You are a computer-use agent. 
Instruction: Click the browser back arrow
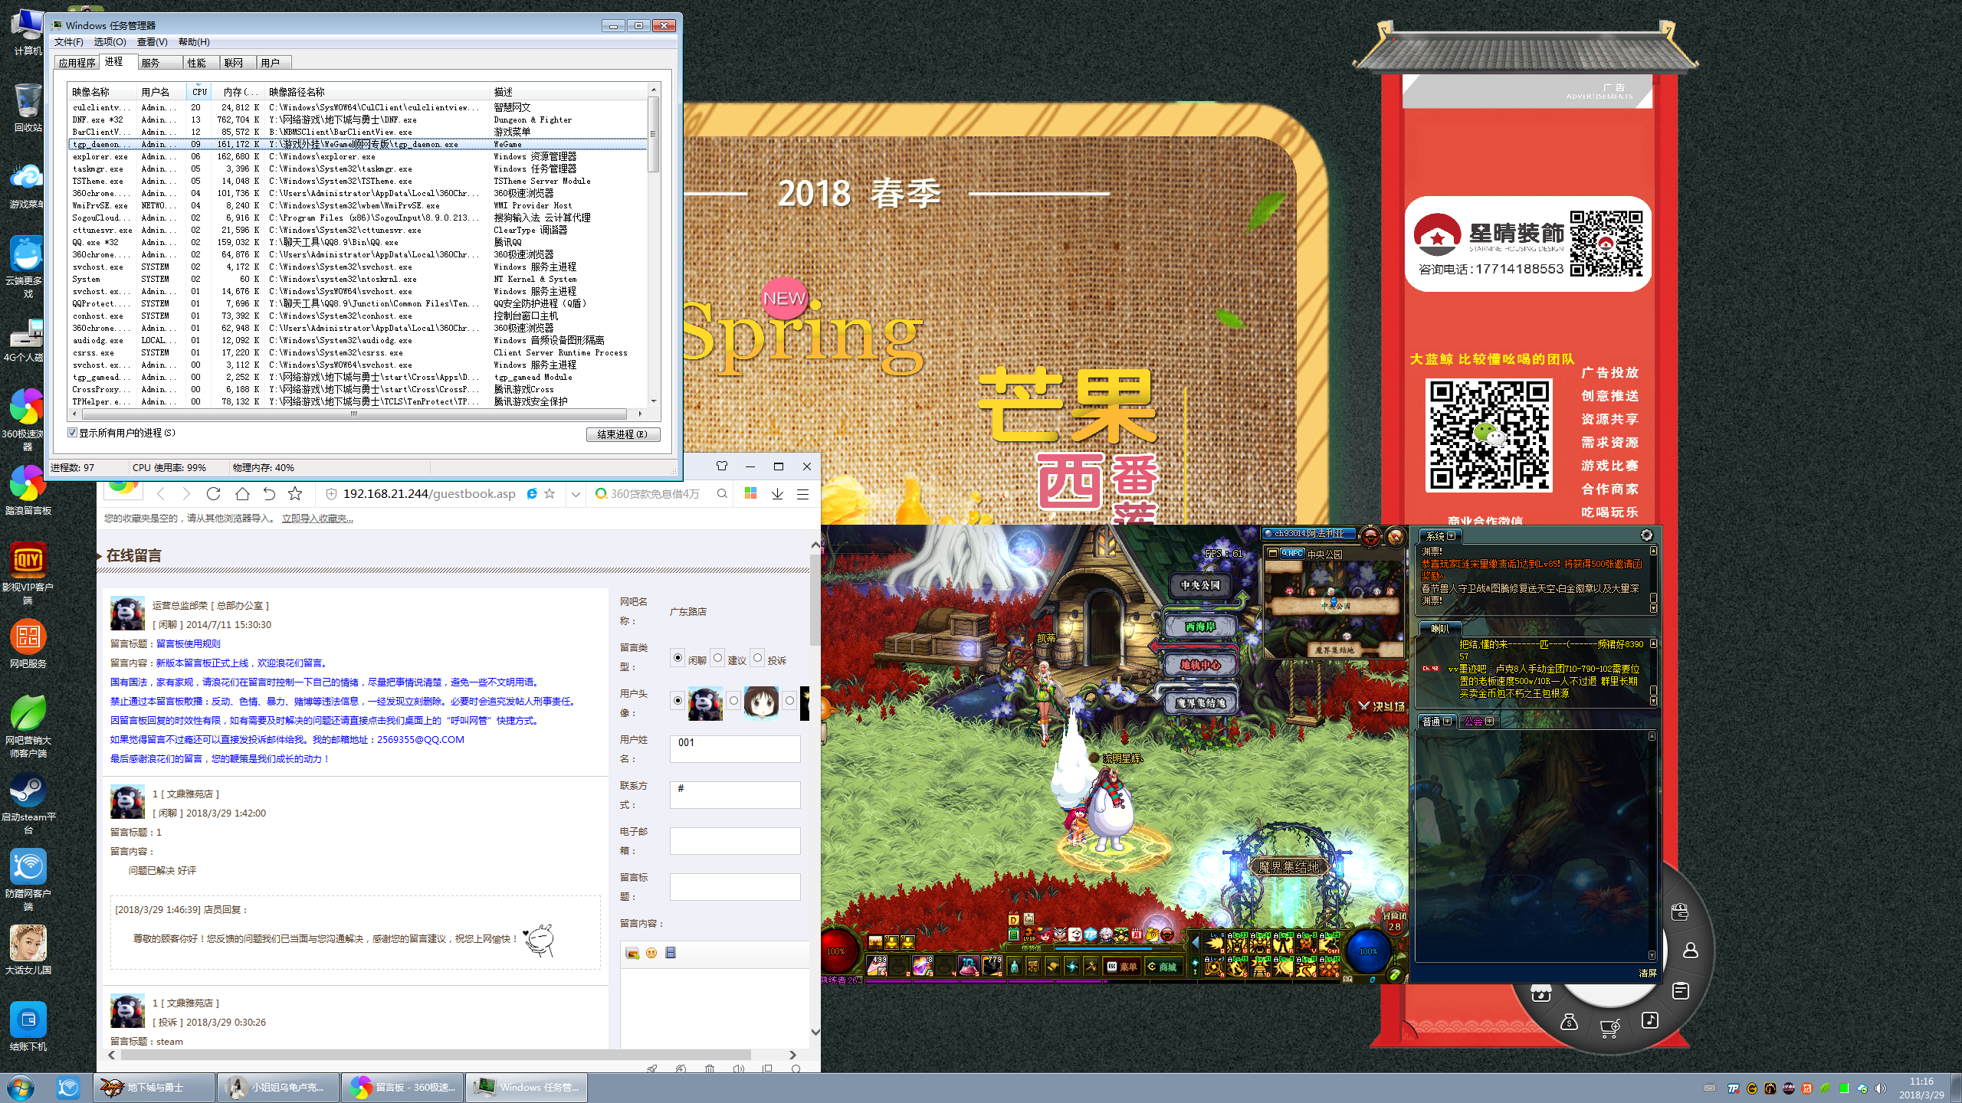161,494
